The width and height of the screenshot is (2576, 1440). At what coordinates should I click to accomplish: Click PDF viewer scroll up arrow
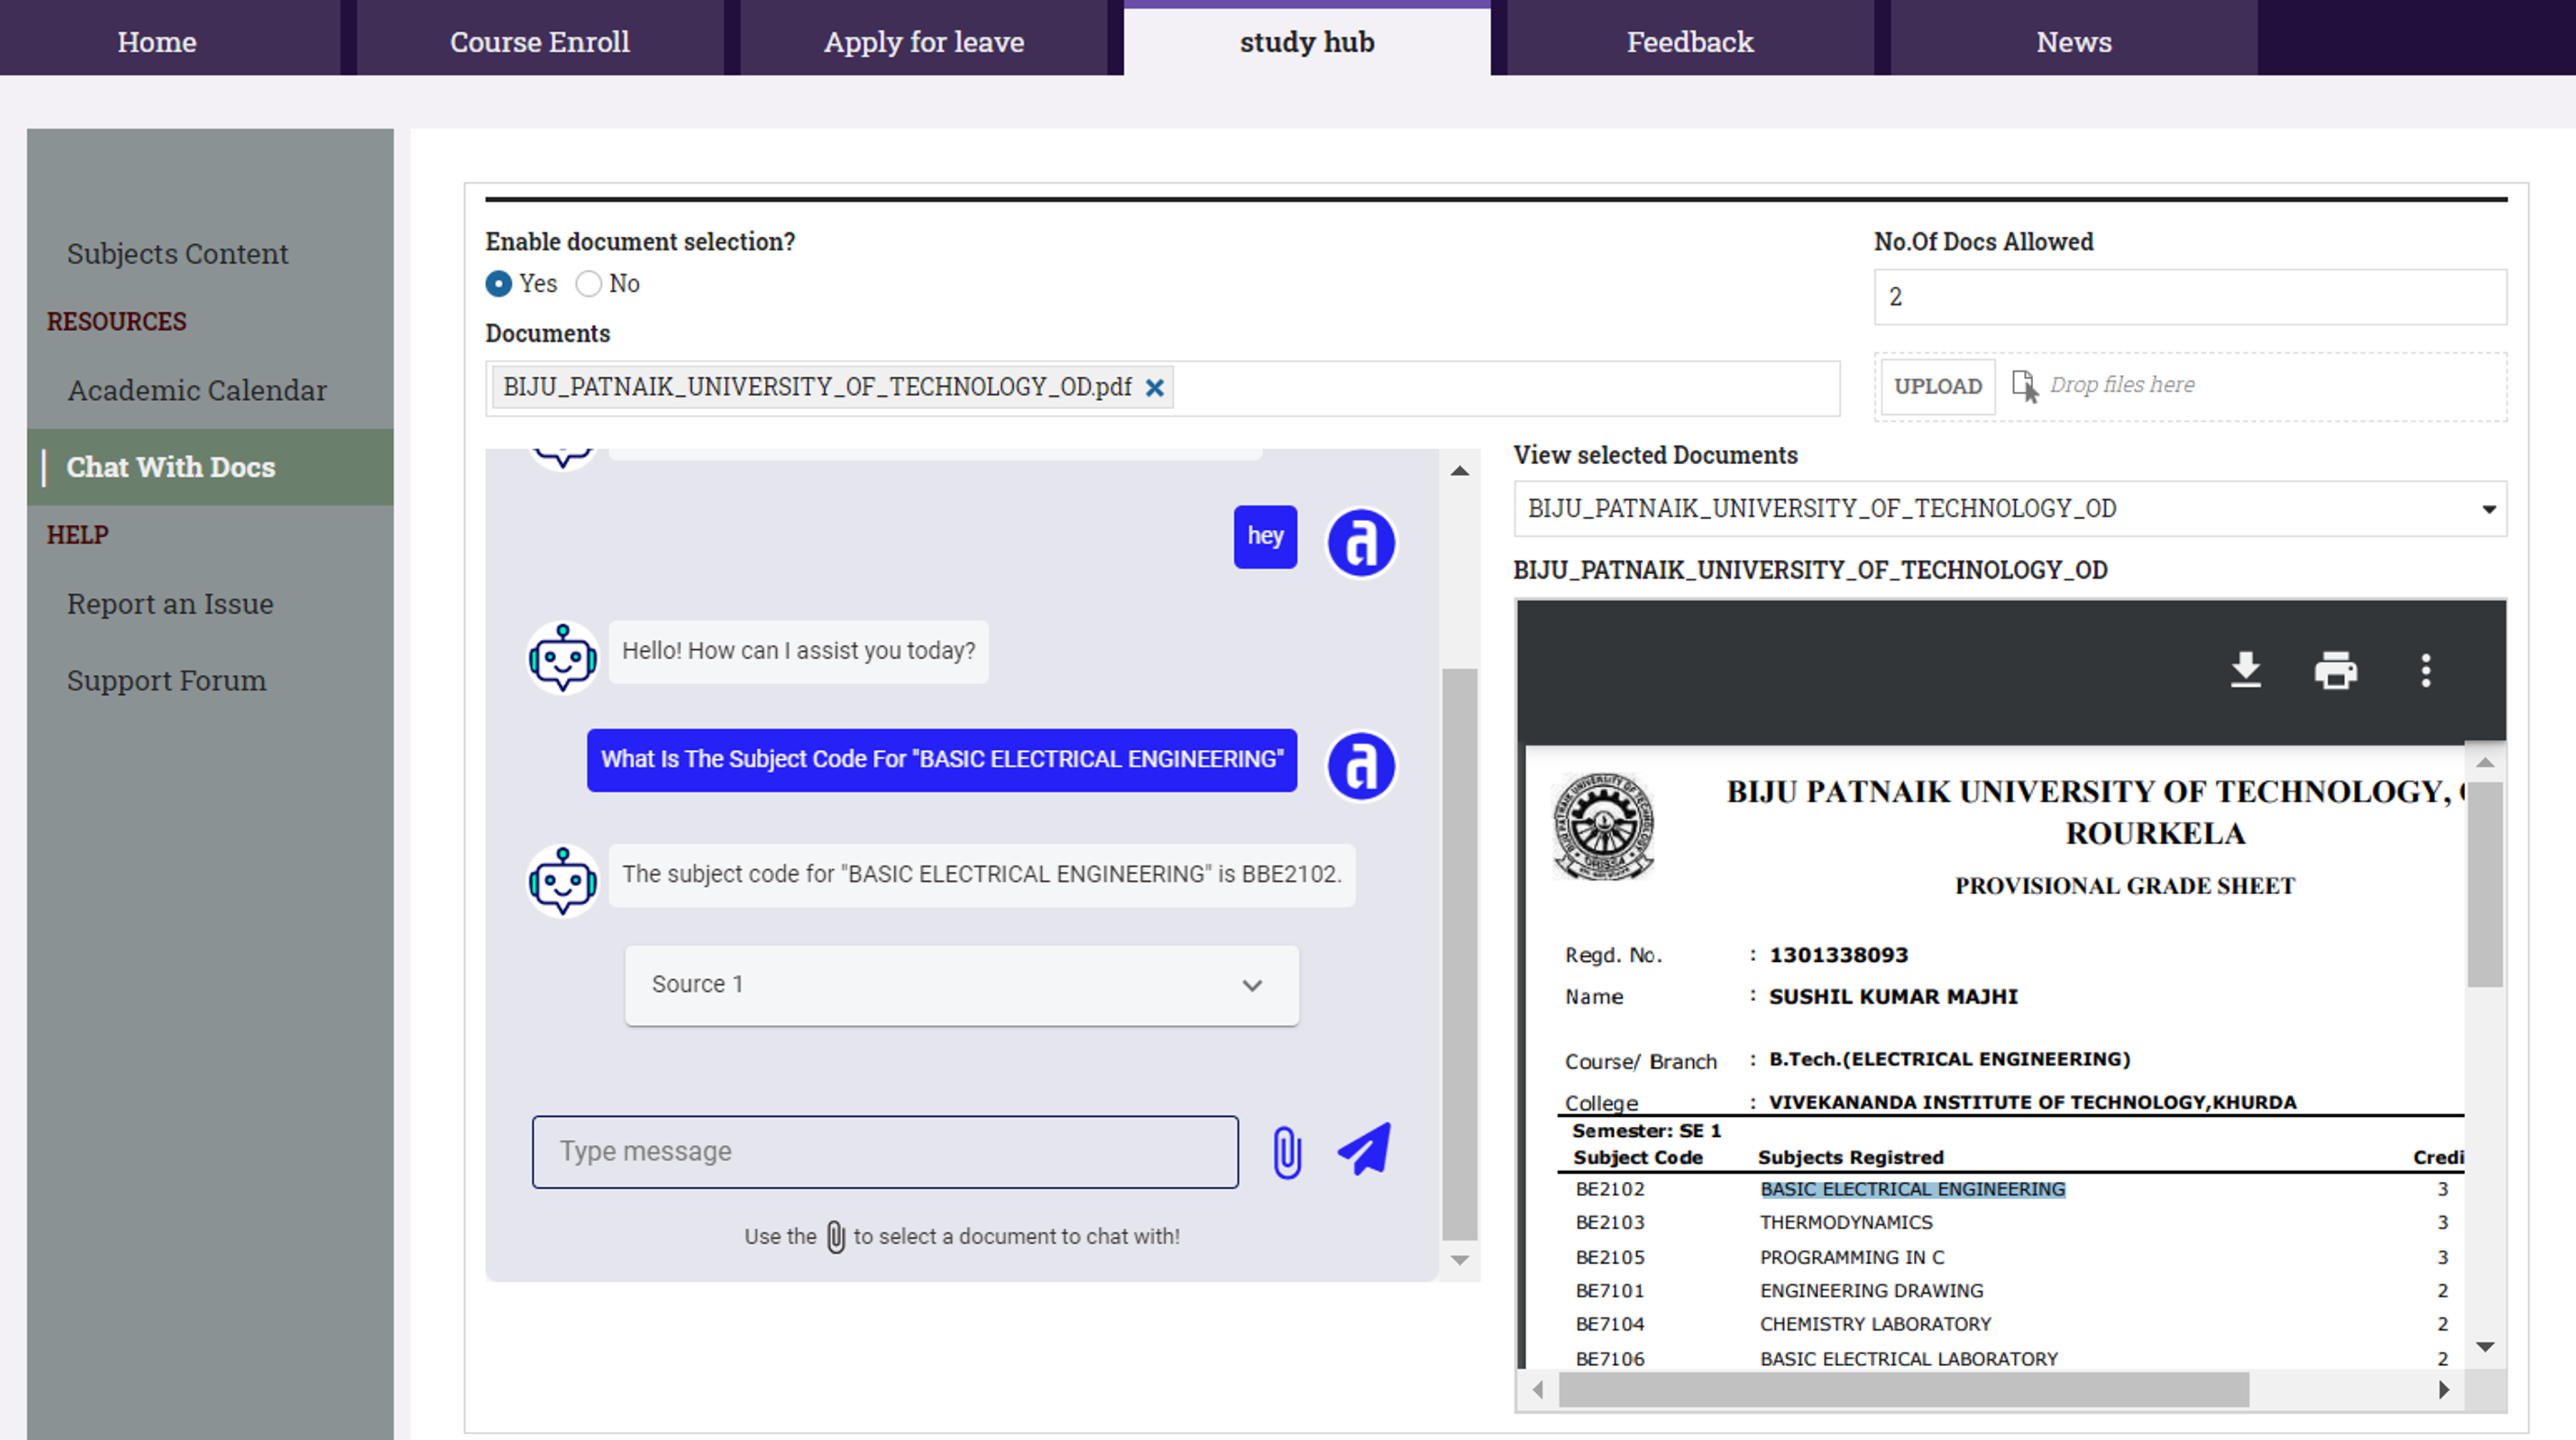tap(2485, 763)
